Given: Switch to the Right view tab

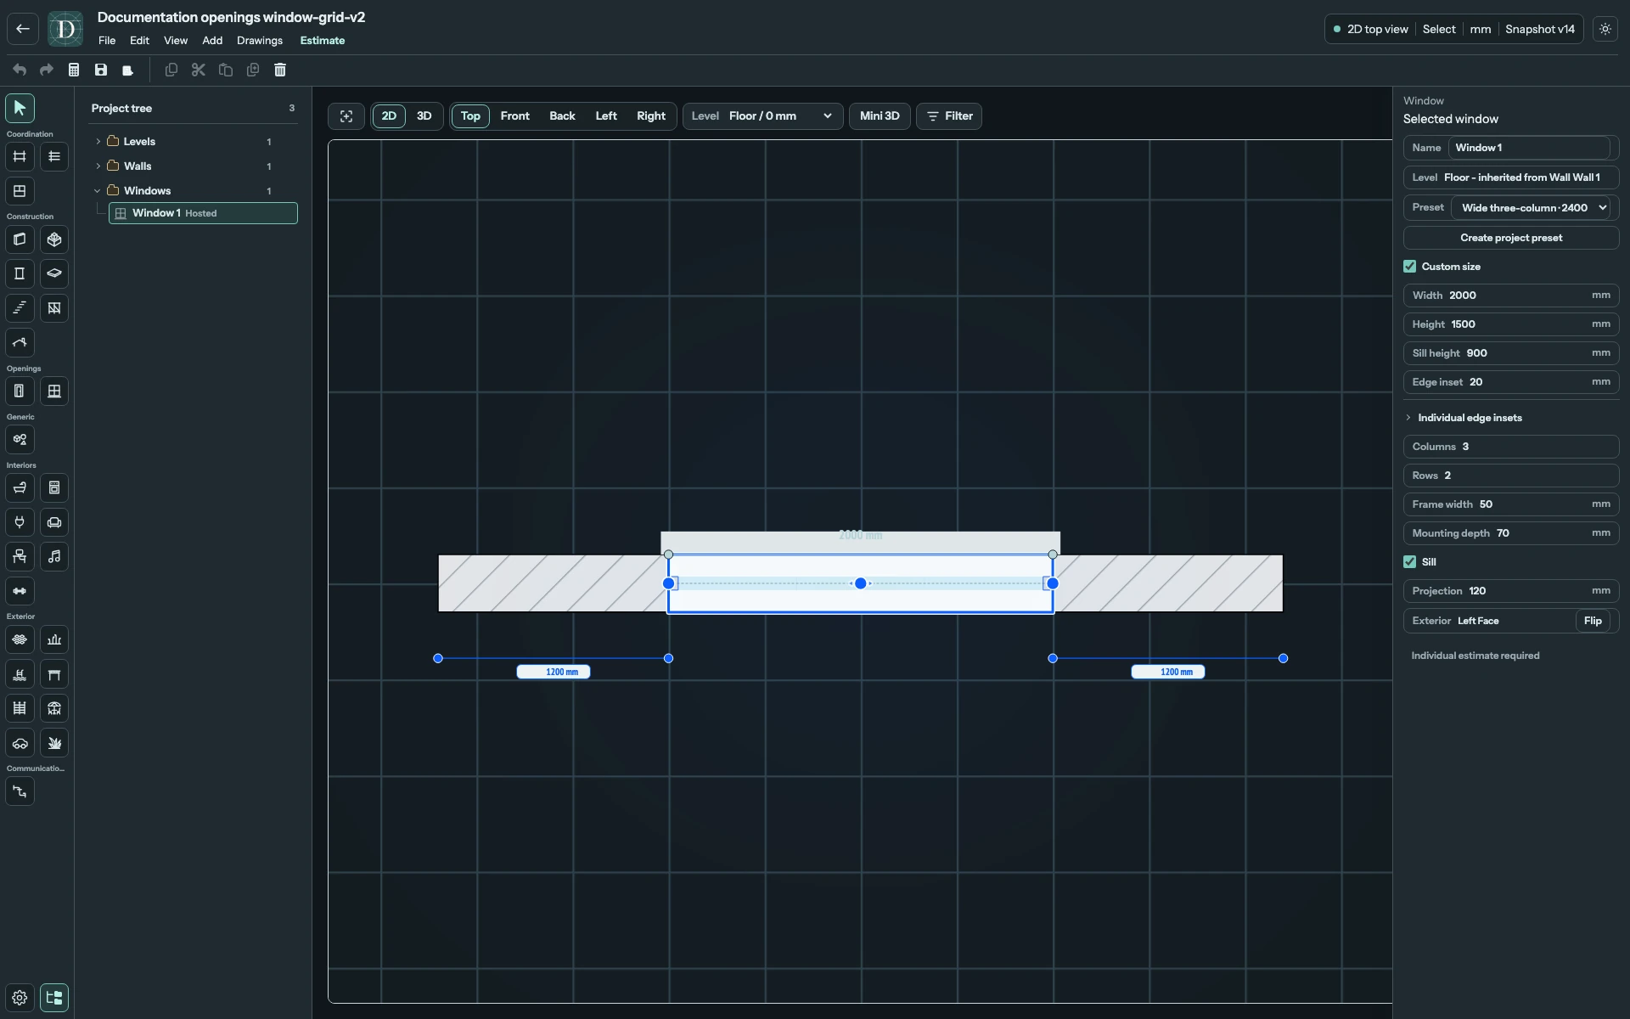Looking at the screenshot, I should [x=651, y=116].
